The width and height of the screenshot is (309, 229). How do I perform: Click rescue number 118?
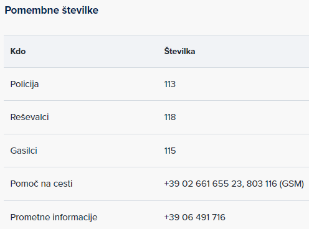click(x=170, y=117)
